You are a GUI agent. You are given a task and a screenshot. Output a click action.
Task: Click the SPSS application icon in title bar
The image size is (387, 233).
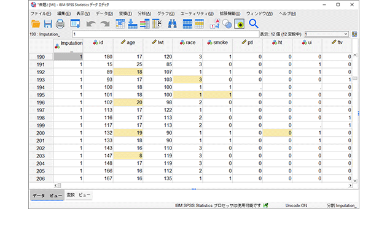(x=33, y=5)
